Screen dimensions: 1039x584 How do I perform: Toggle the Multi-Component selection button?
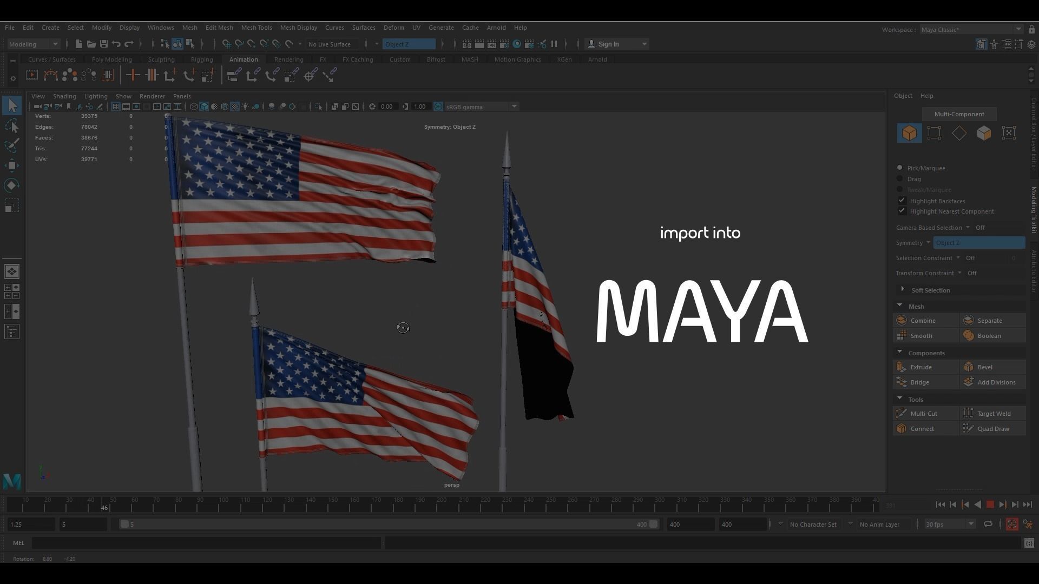pyautogui.click(x=959, y=114)
